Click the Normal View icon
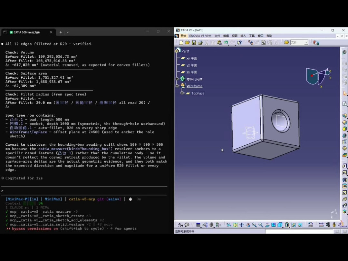 [267, 225]
